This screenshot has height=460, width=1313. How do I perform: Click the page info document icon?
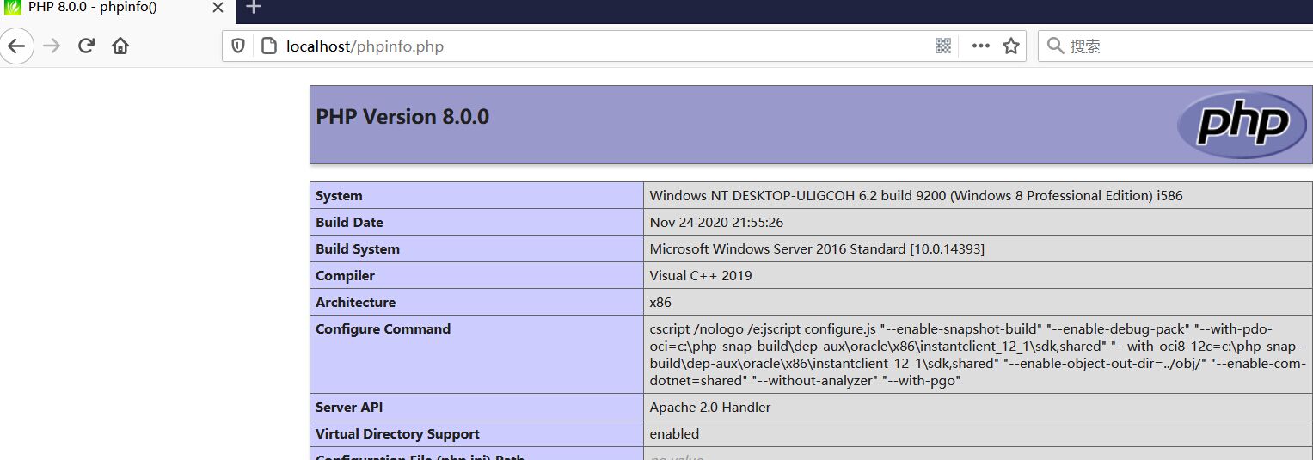[x=268, y=46]
